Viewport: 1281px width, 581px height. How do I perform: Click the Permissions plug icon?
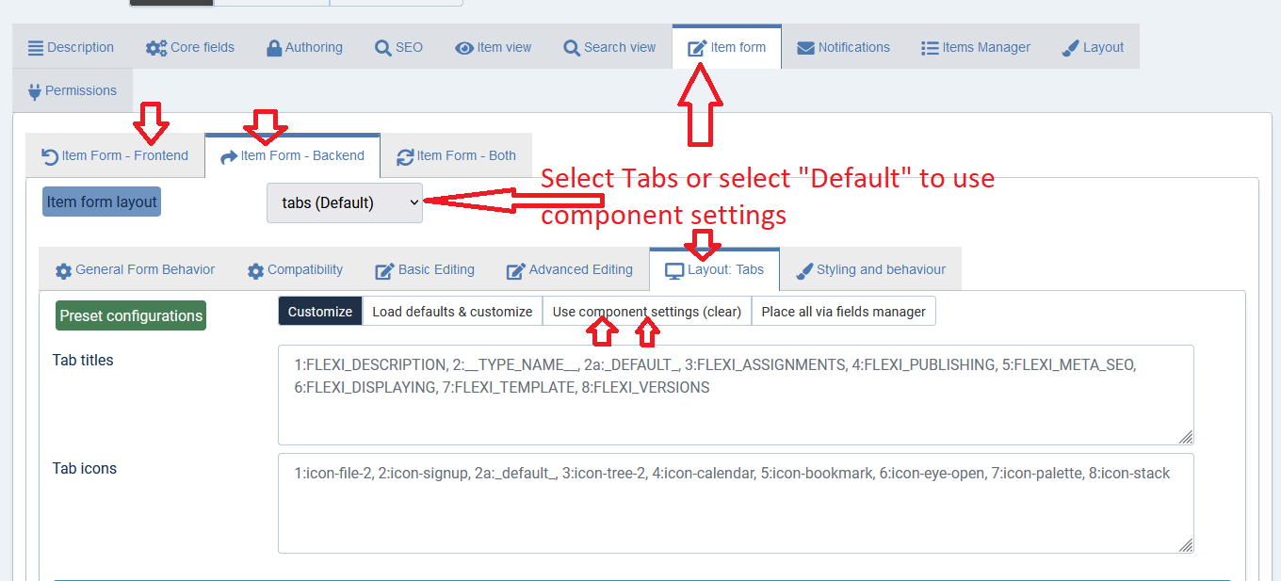(x=36, y=91)
